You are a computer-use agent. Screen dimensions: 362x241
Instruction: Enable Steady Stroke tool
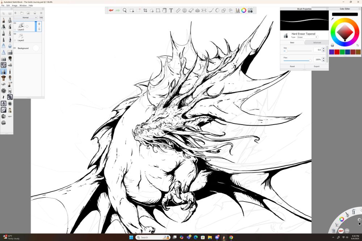211,10
